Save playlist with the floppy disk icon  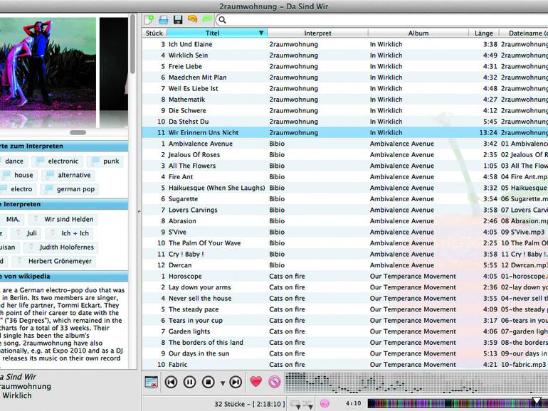coord(178,19)
